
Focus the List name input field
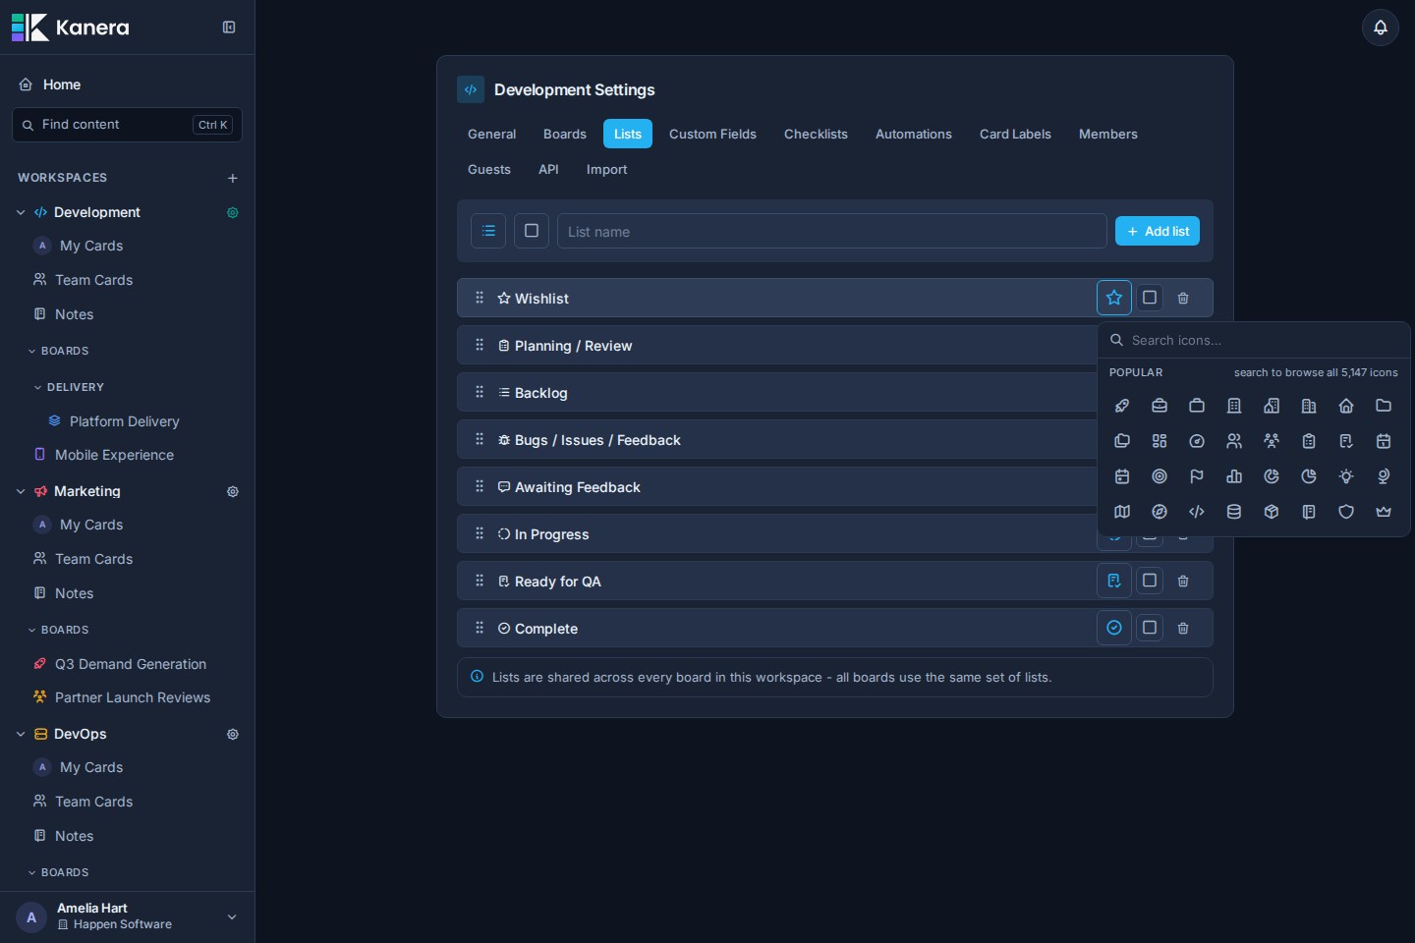coord(832,231)
